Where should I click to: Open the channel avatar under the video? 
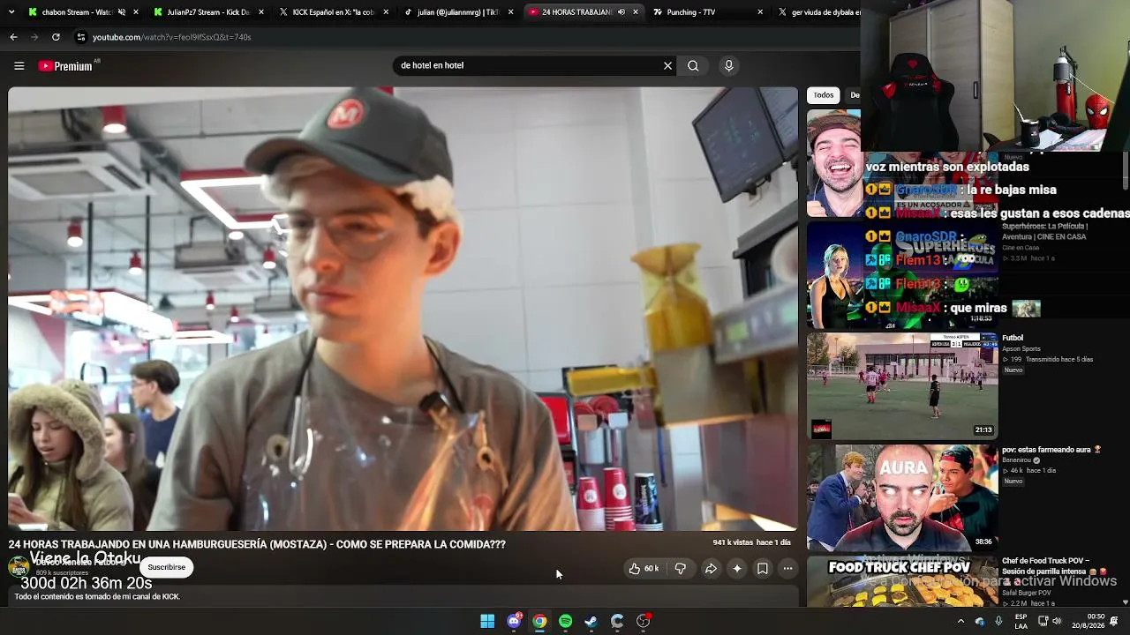click(x=19, y=567)
